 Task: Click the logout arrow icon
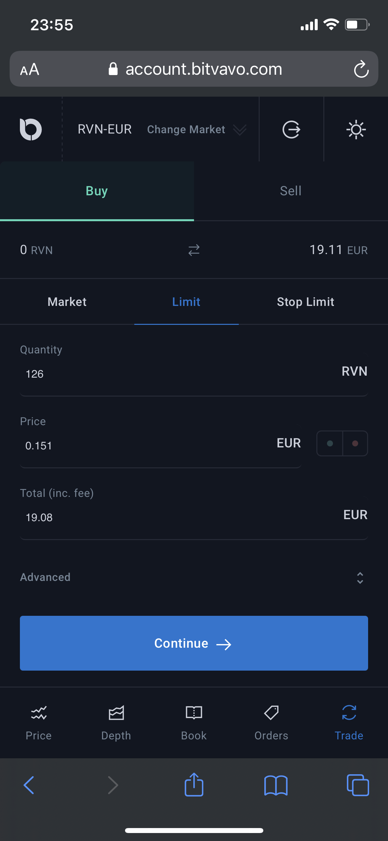click(x=291, y=129)
